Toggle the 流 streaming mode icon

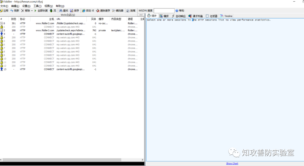(51, 11)
